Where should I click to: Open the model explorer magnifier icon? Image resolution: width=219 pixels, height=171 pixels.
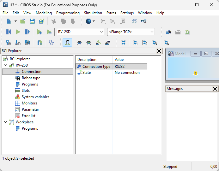click(x=144, y=21)
